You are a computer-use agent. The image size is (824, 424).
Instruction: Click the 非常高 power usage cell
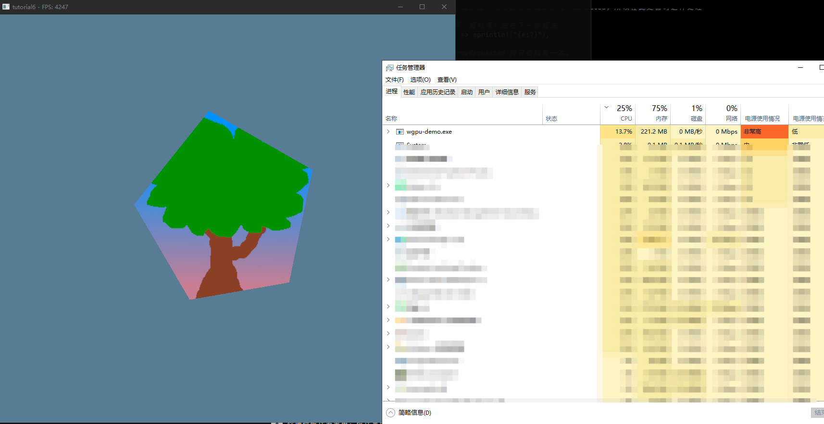pos(764,131)
